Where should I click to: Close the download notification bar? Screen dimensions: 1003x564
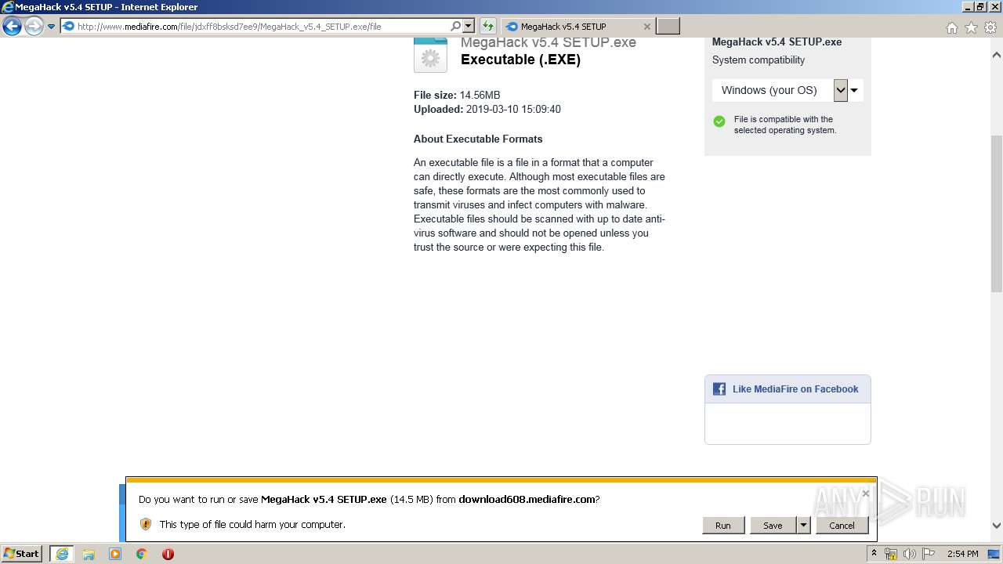[865, 493]
